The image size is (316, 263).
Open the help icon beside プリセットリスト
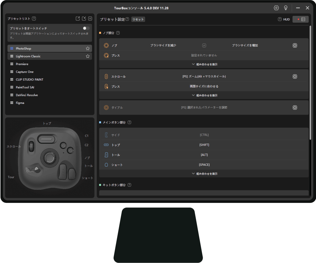click(x=34, y=19)
